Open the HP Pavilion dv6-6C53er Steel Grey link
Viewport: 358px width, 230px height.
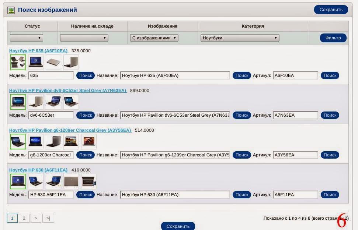68,91
